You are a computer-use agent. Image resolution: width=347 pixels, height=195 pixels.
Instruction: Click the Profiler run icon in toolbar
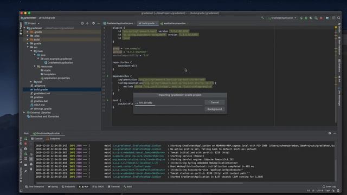(316, 18)
